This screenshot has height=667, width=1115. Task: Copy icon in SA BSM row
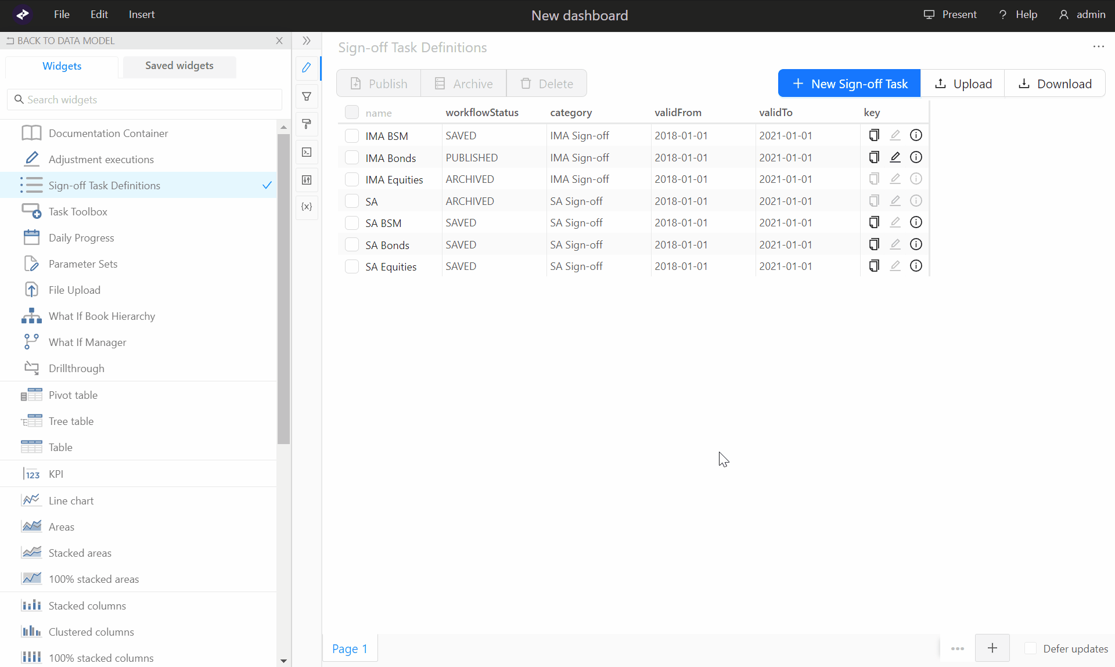pos(874,222)
